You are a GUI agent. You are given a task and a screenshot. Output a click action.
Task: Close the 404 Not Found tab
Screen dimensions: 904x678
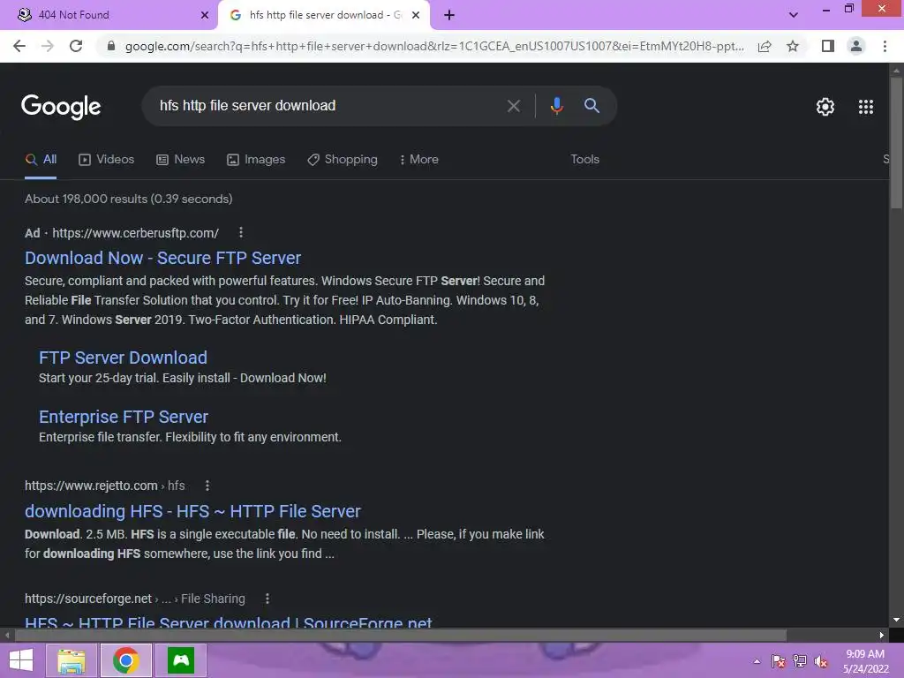(205, 15)
